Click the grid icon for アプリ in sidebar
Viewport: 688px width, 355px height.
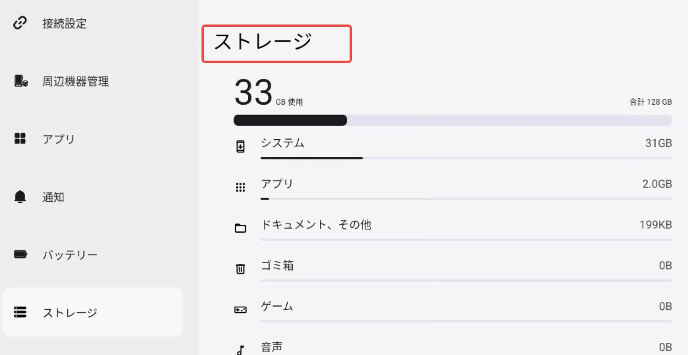coord(20,139)
